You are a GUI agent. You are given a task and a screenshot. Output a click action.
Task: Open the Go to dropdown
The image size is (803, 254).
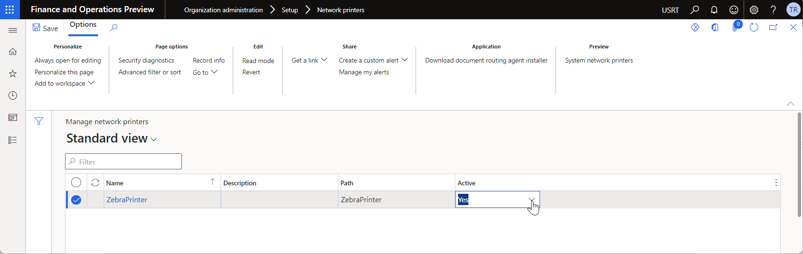[x=205, y=72]
